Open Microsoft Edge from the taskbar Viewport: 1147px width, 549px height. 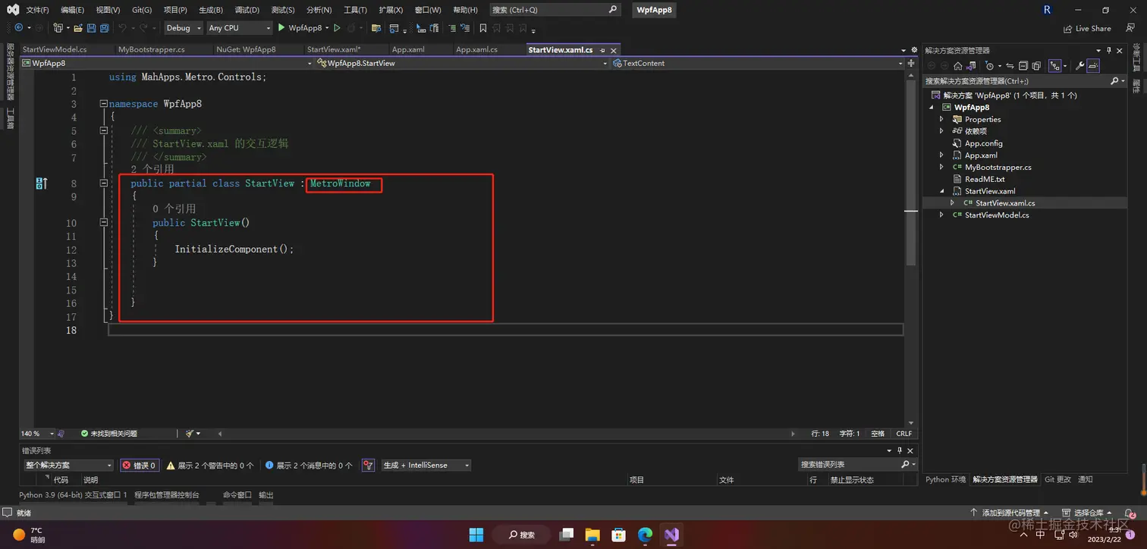click(x=645, y=535)
